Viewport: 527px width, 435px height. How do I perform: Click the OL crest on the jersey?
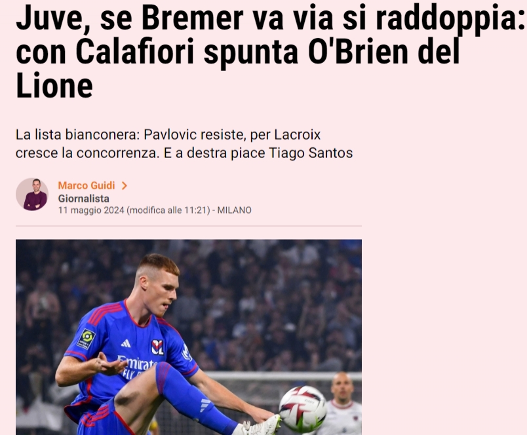click(x=157, y=347)
